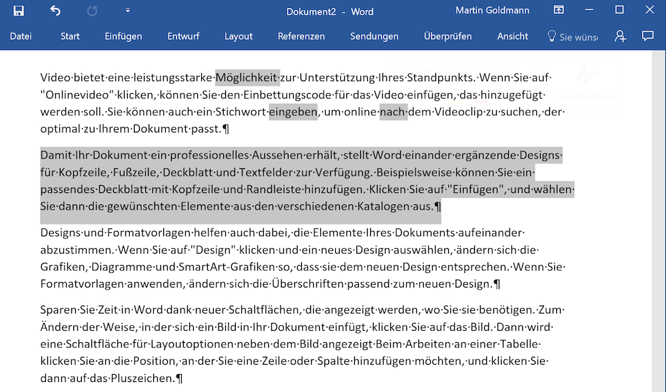
Task: Open the ribbon display options icon
Action: click(x=559, y=10)
